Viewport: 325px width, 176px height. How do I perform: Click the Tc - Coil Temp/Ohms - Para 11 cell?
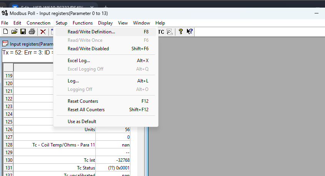pos(55,145)
